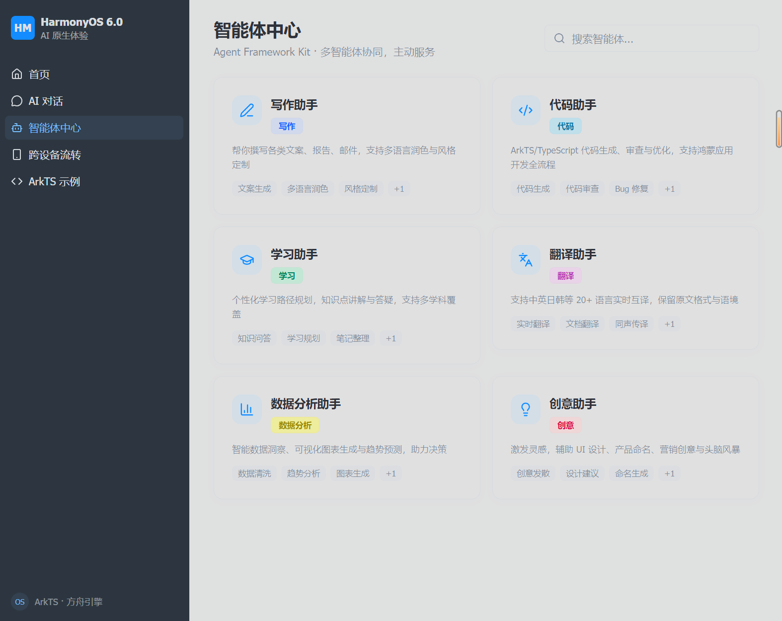Expand +1 tags on 创意助手 card
Image resolution: width=782 pixels, height=621 pixels.
pos(670,473)
